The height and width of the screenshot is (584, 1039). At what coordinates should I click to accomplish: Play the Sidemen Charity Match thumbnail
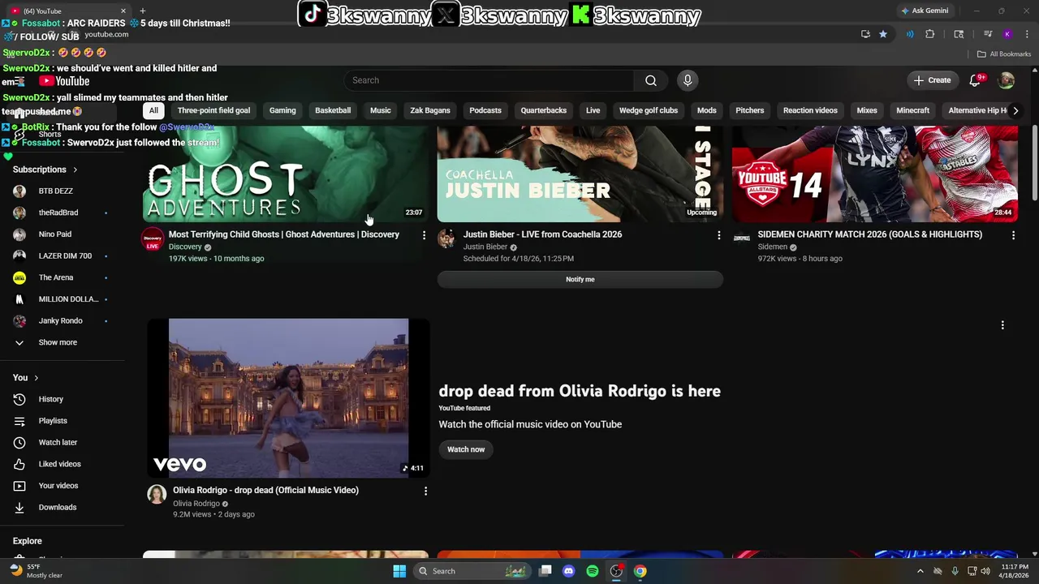[875, 174]
